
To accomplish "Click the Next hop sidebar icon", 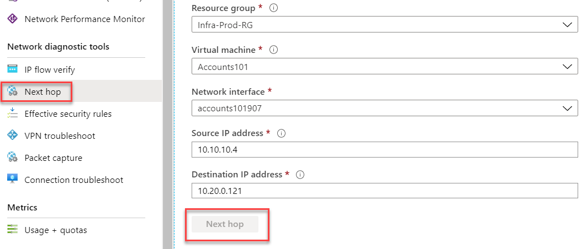I will 12,91.
